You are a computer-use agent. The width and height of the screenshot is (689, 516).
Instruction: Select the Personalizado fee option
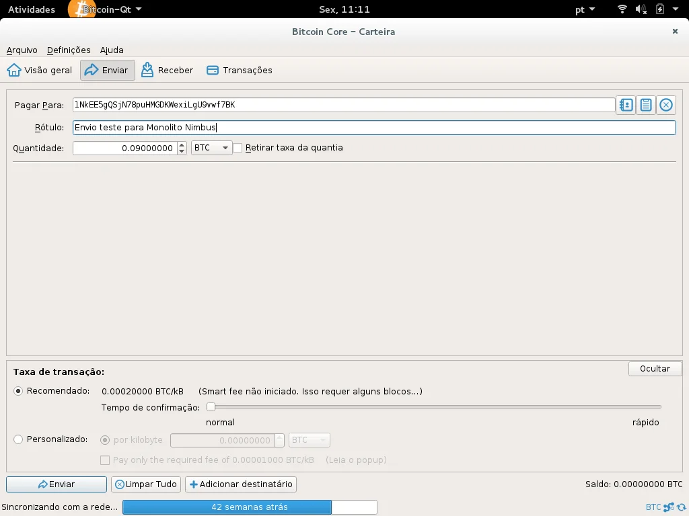(18, 439)
